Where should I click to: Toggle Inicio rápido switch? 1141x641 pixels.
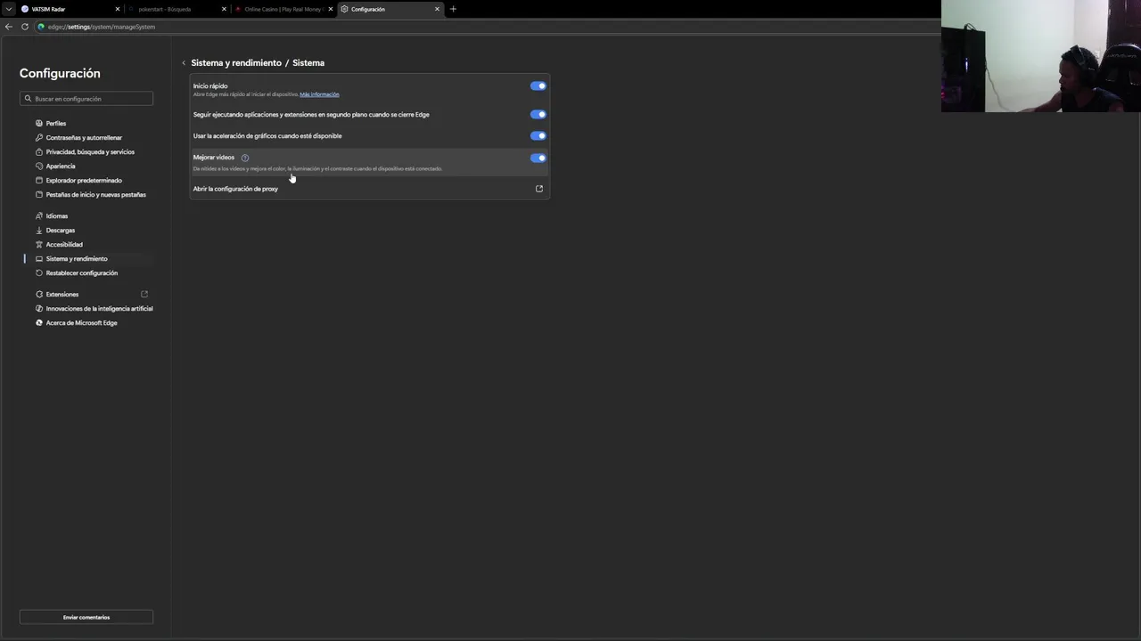click(x=538, y=86)
